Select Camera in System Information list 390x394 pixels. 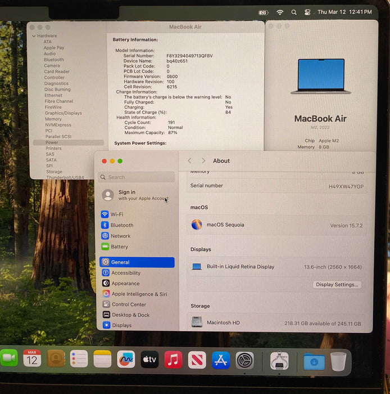52,66
